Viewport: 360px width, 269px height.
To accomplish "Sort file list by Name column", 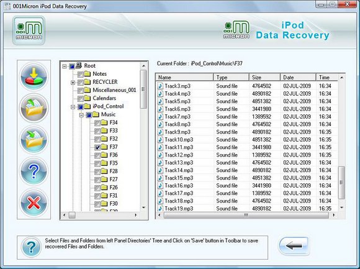I will [185, 78].
